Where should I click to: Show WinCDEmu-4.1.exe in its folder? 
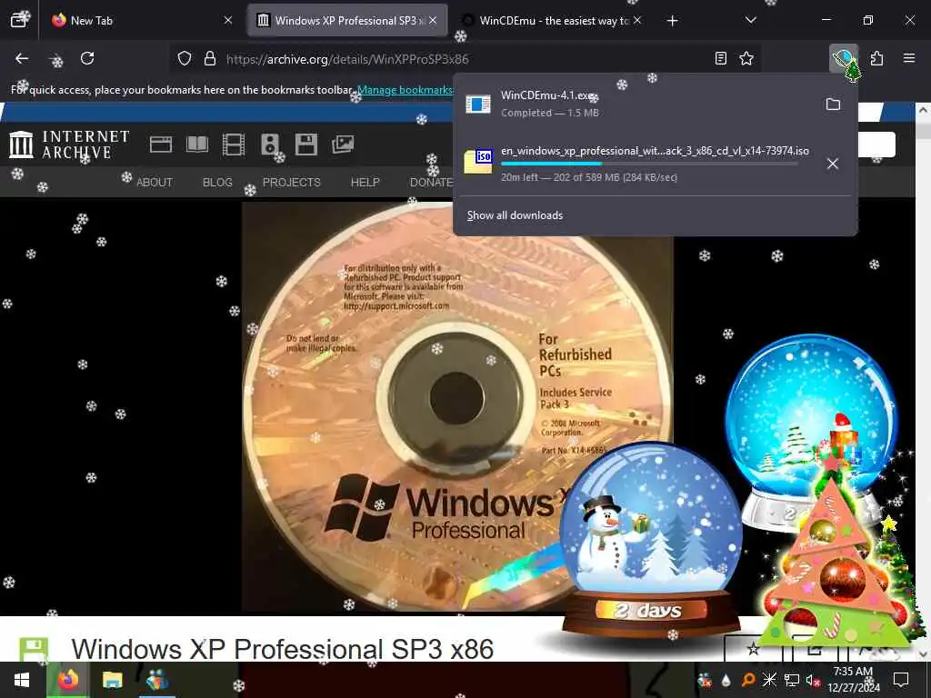pyautogui.click(x=833, y=105)
